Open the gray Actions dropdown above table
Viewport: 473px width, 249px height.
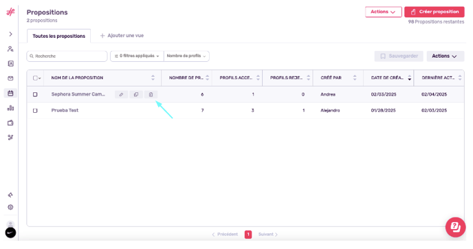pyautogui.click(x=445, y=56)
